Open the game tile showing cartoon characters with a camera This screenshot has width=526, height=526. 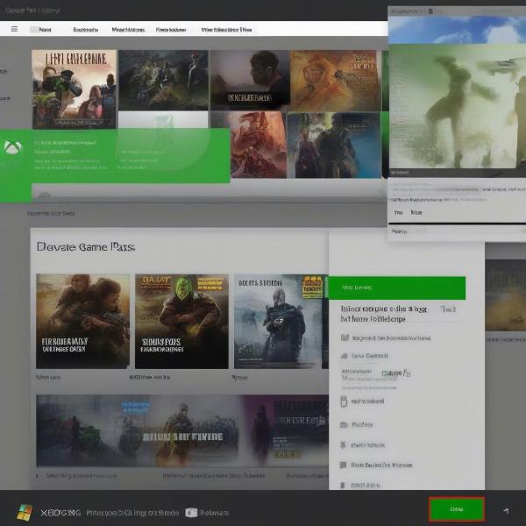coord(74,89)
